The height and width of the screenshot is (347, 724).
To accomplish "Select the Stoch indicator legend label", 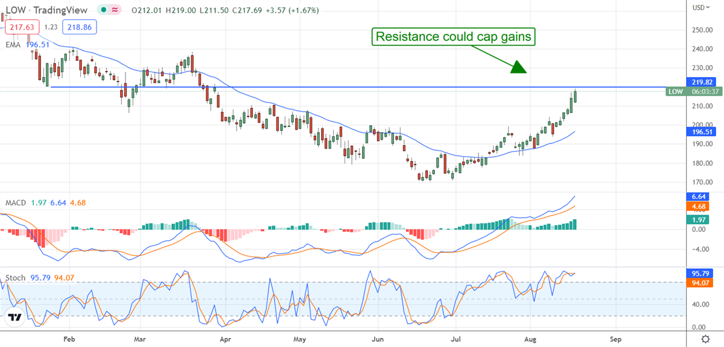I will click(16, 278).
